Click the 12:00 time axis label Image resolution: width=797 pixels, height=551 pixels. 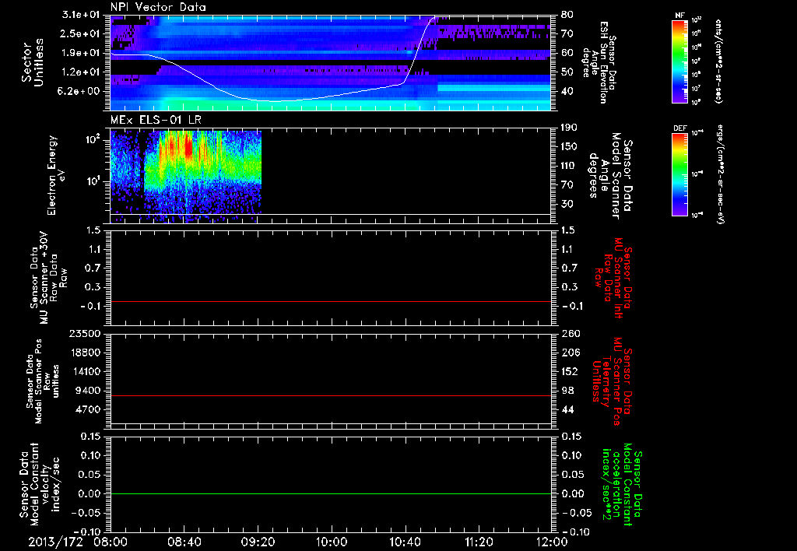click(552, 542)
